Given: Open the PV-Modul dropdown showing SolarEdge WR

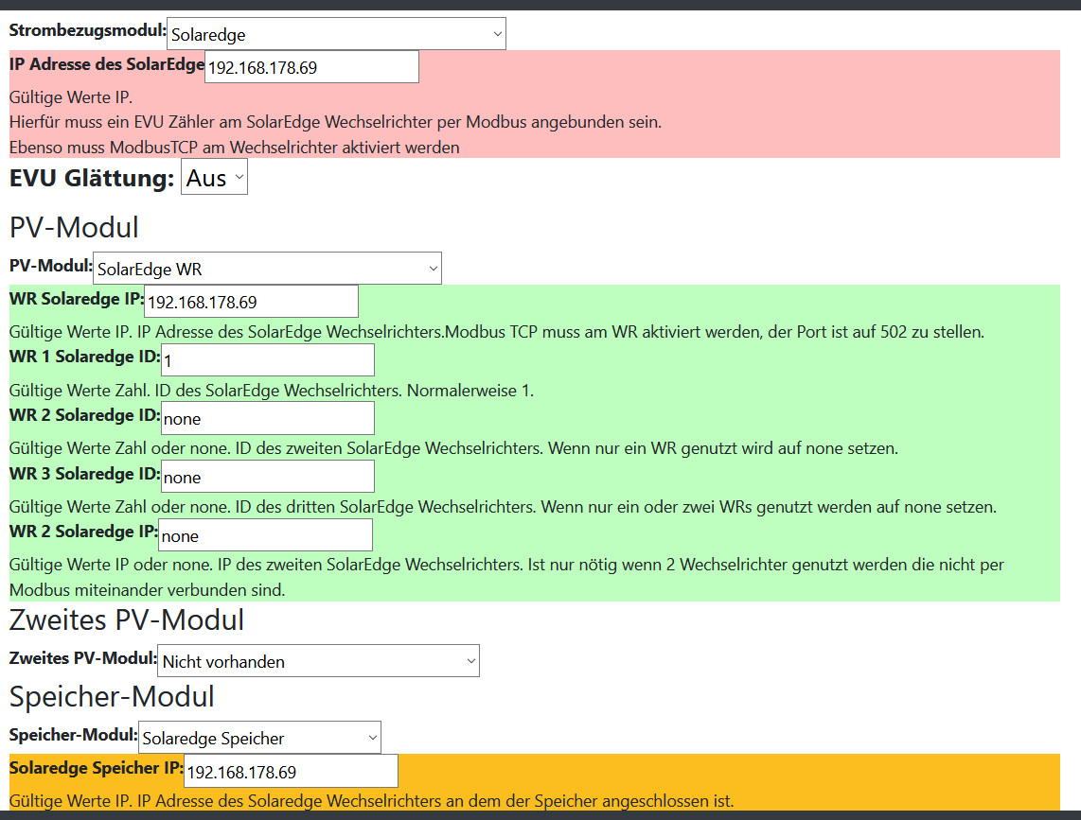Looking at the screenshot, I should (x=267, y=269).
